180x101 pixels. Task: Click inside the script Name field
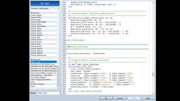point(48,93)
